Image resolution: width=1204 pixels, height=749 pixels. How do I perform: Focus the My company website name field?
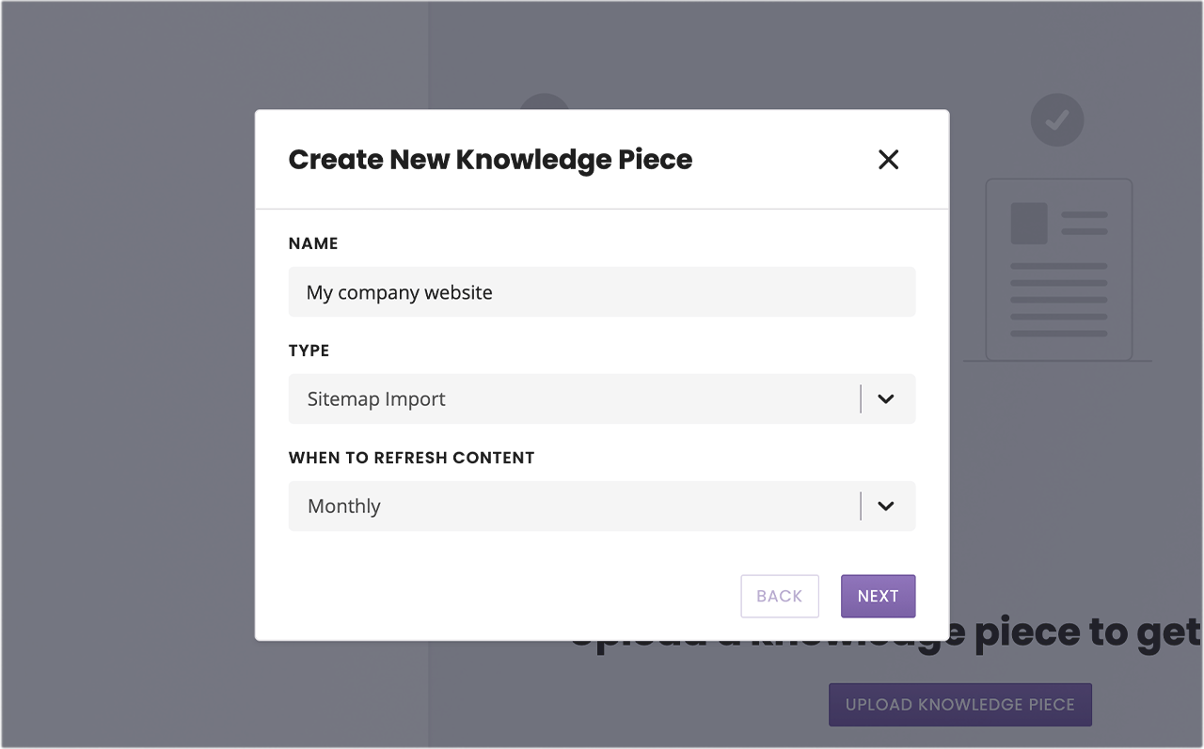[x=602, y=292]
